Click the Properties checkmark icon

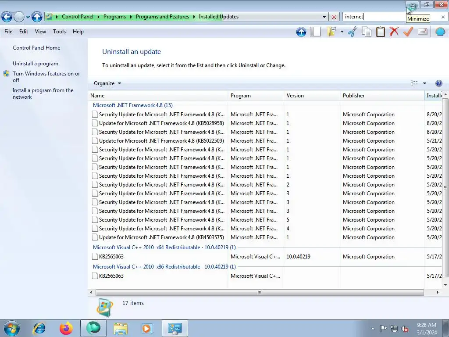click(408, 32)
